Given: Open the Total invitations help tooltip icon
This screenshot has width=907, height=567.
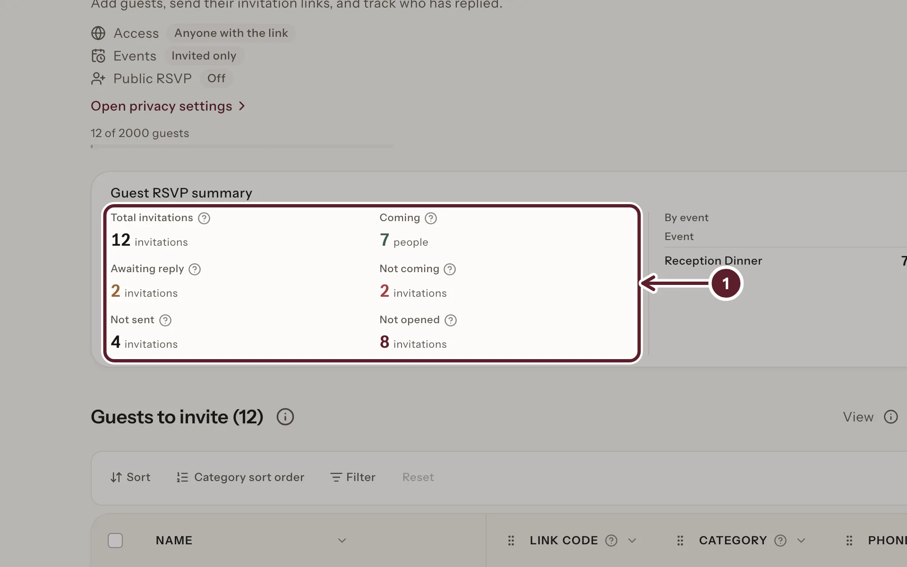Looking at the screenshot, I should (204, 218).
